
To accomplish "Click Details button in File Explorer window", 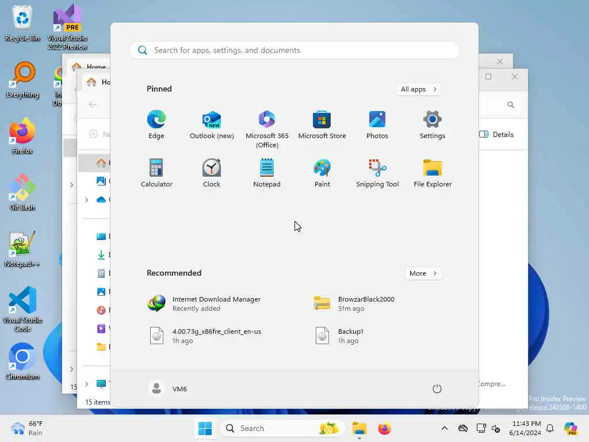I will click(496, 135).
